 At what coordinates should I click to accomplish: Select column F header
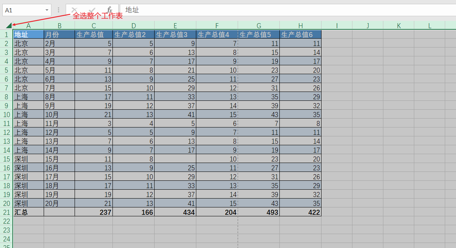(x=217, y=25)
